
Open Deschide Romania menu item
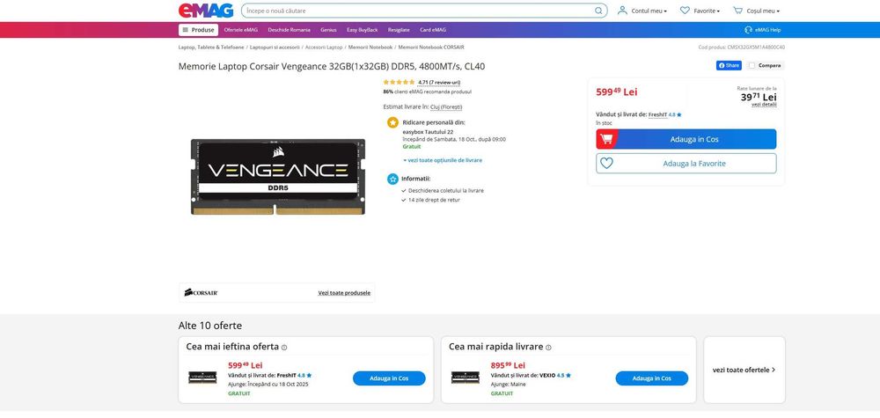(289, 30)
